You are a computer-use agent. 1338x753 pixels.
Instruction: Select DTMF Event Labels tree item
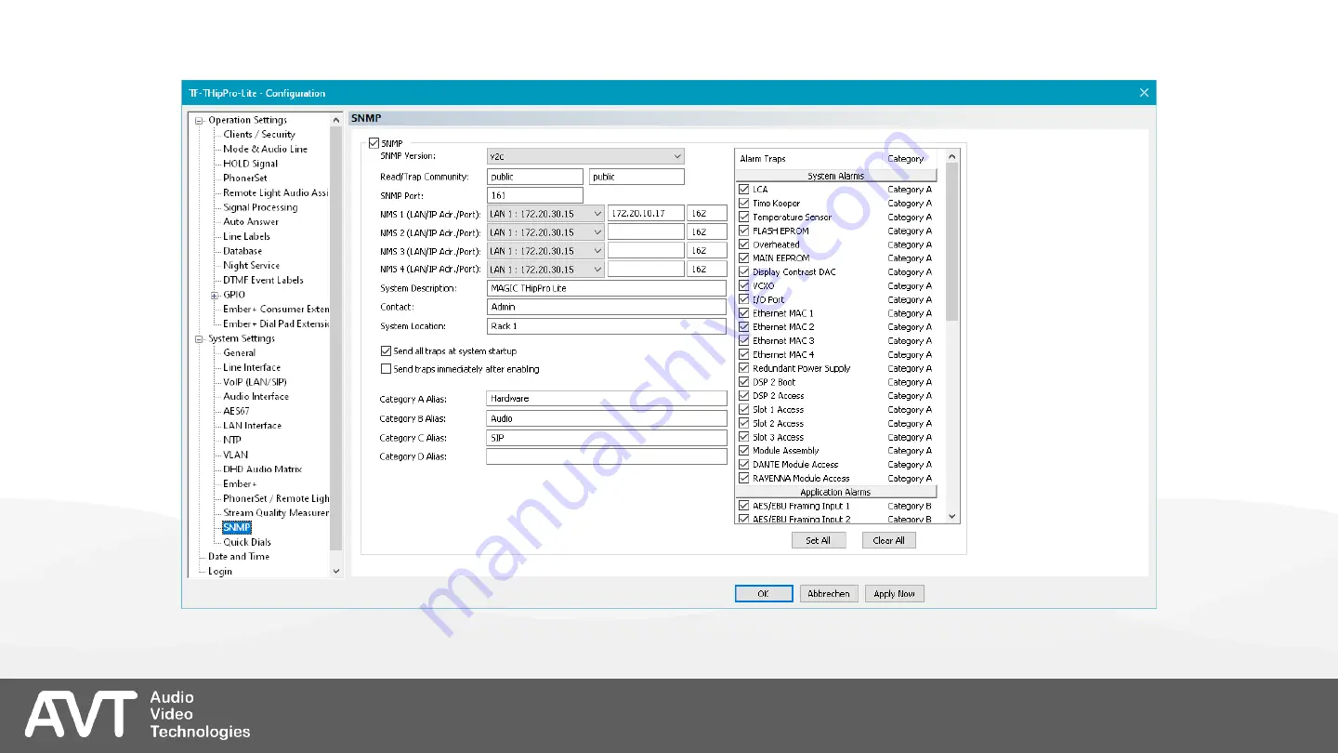click(x=263, y=280)
